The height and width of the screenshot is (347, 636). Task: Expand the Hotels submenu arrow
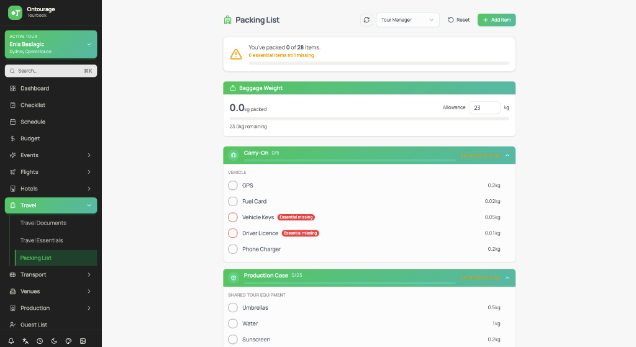(89, 189)
